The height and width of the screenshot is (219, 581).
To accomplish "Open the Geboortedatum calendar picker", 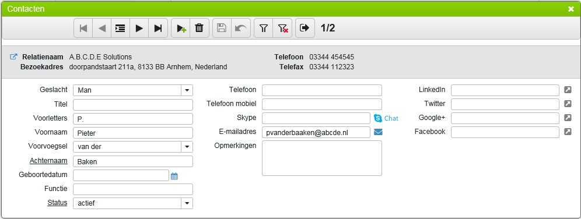I will click(x=174, y=176).
